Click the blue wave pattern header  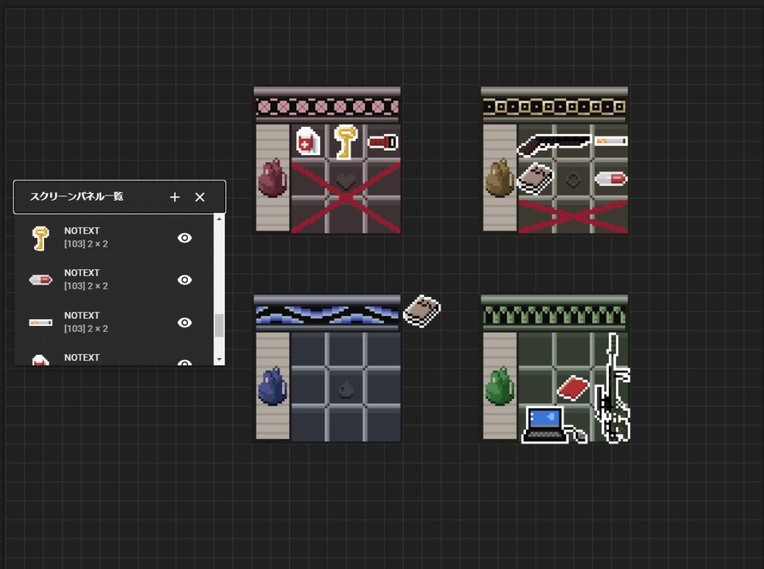[x=327, y=315]
